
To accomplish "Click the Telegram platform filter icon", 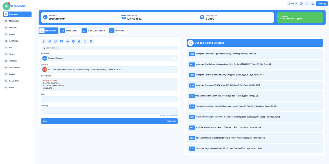I will [x=91, y=41].
